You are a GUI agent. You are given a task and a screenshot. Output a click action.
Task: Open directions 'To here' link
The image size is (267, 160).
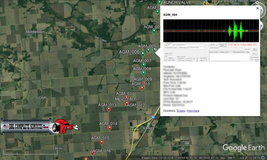point(181,111)
